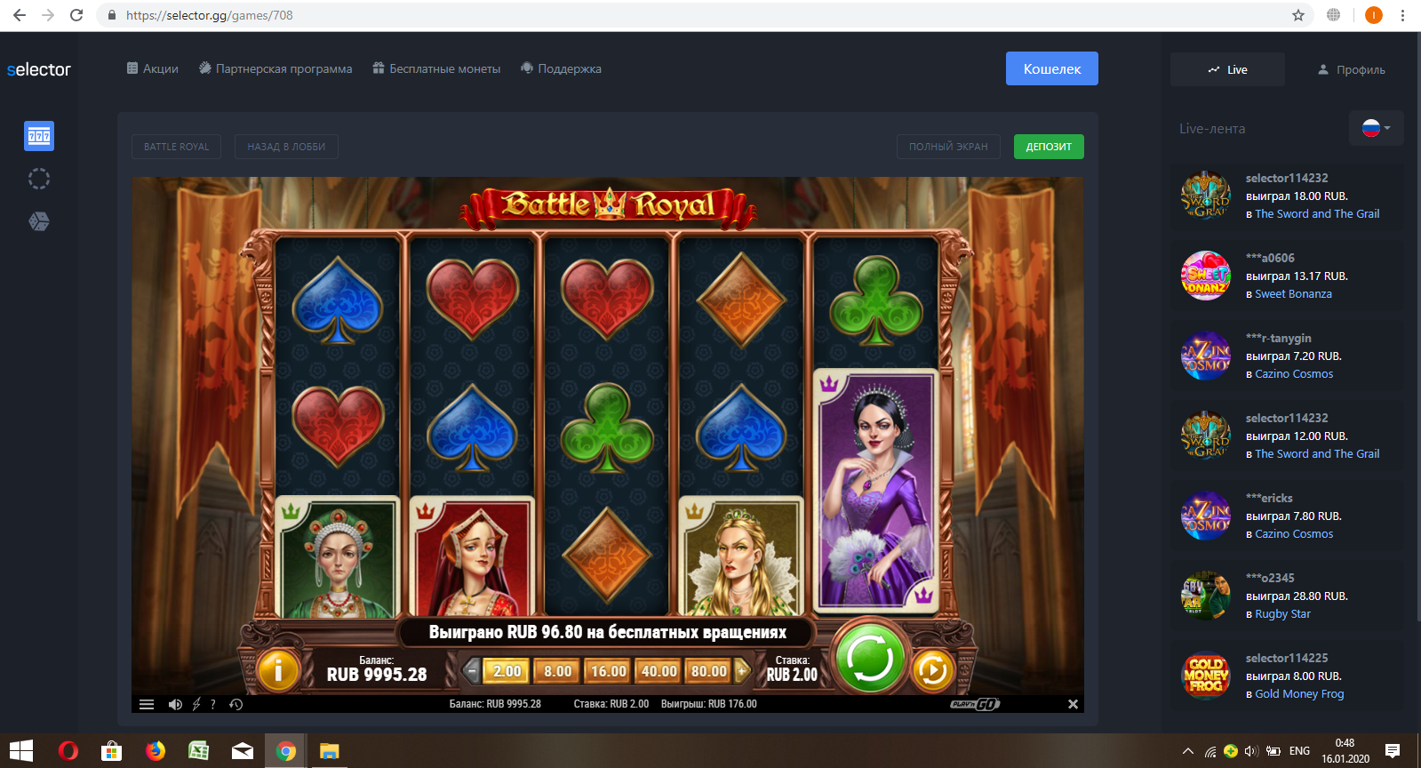The height and width of the screenshot is (768, 1421).
Task: Toggle fast play lightning icon
Action: (196, 704)
